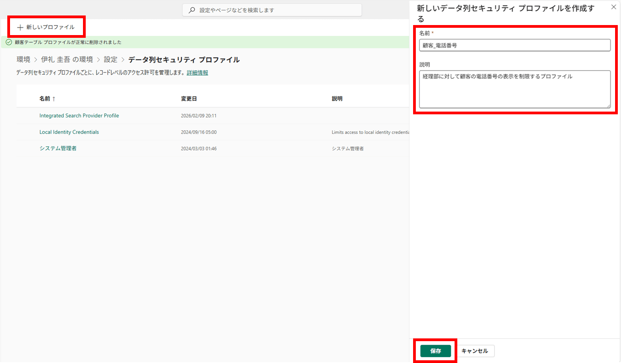
Task: Open Local Identity Credentials profile
Action: [x=69, y=132]
